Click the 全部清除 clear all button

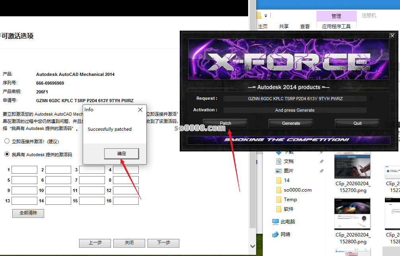(28, 213)
